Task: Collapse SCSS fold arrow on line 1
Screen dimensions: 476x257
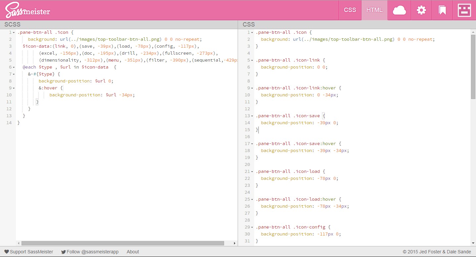Action: coord(14,32)
